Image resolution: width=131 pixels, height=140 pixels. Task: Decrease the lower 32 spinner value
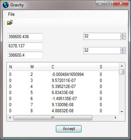tap(123, 52)
